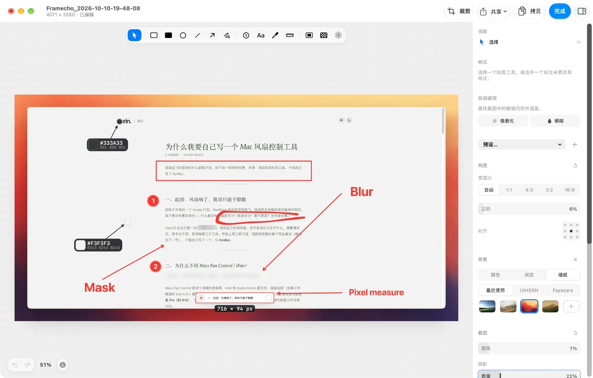Set aspect ratio to 4:3
Viewport: 593px width, 378px height.
tap(529, 190)
